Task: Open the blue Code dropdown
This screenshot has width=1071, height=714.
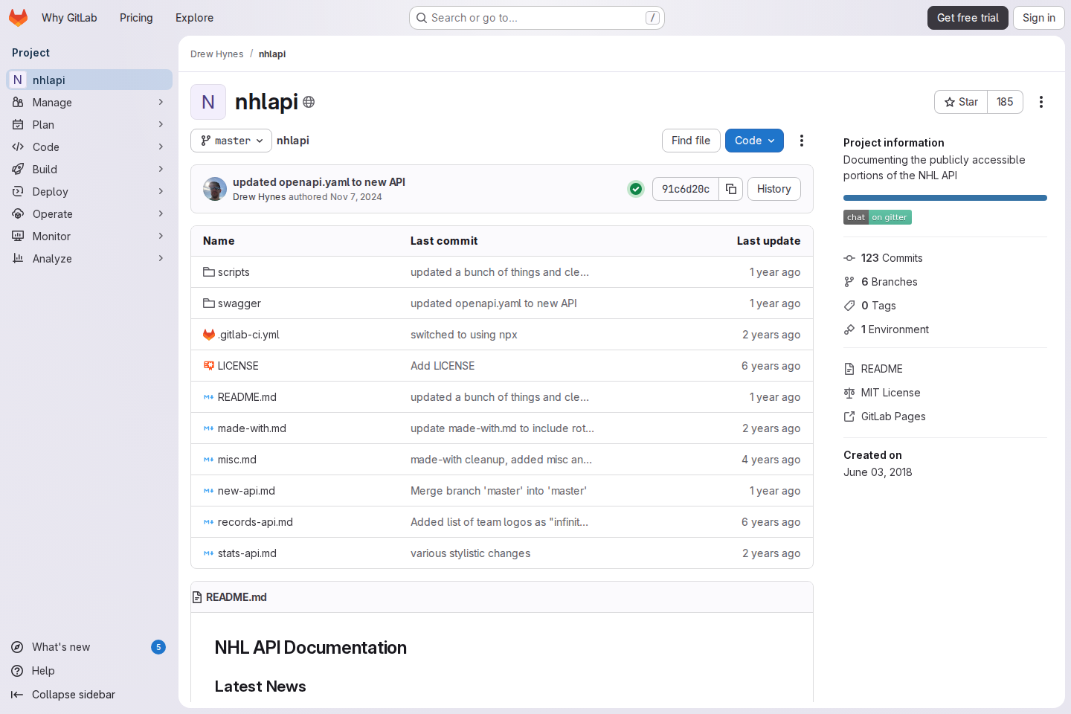Action: click(754, 140)
